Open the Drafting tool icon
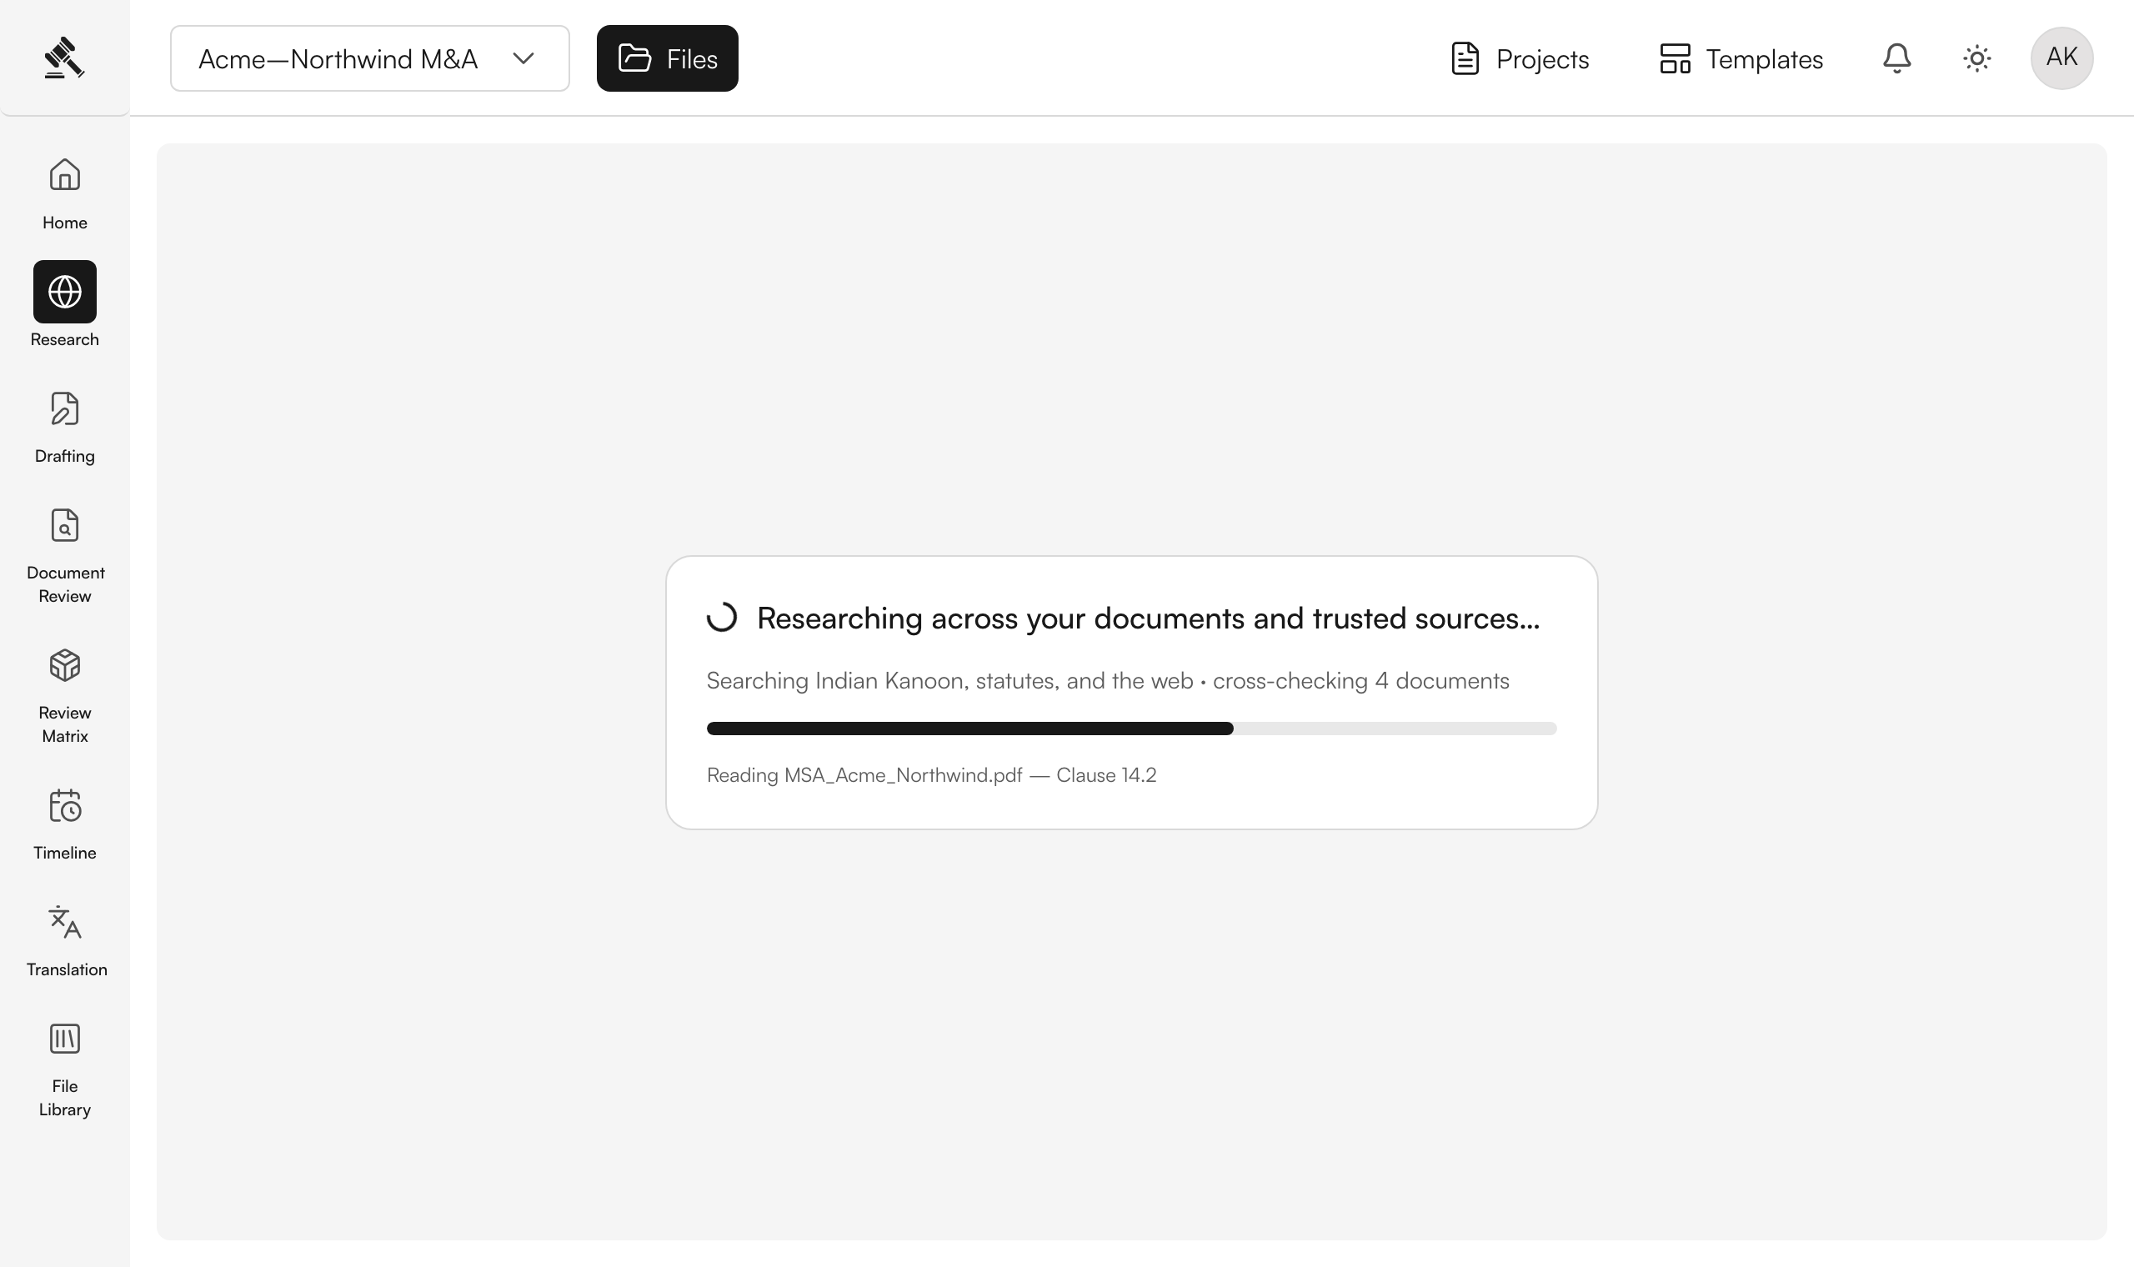This screenshot has height=1267, width=2134. [65, 409]
